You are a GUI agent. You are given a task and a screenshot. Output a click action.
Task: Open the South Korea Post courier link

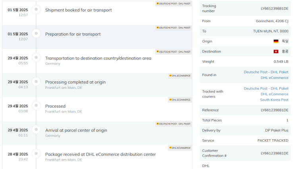pyautogui.click(x=274, y=100)
